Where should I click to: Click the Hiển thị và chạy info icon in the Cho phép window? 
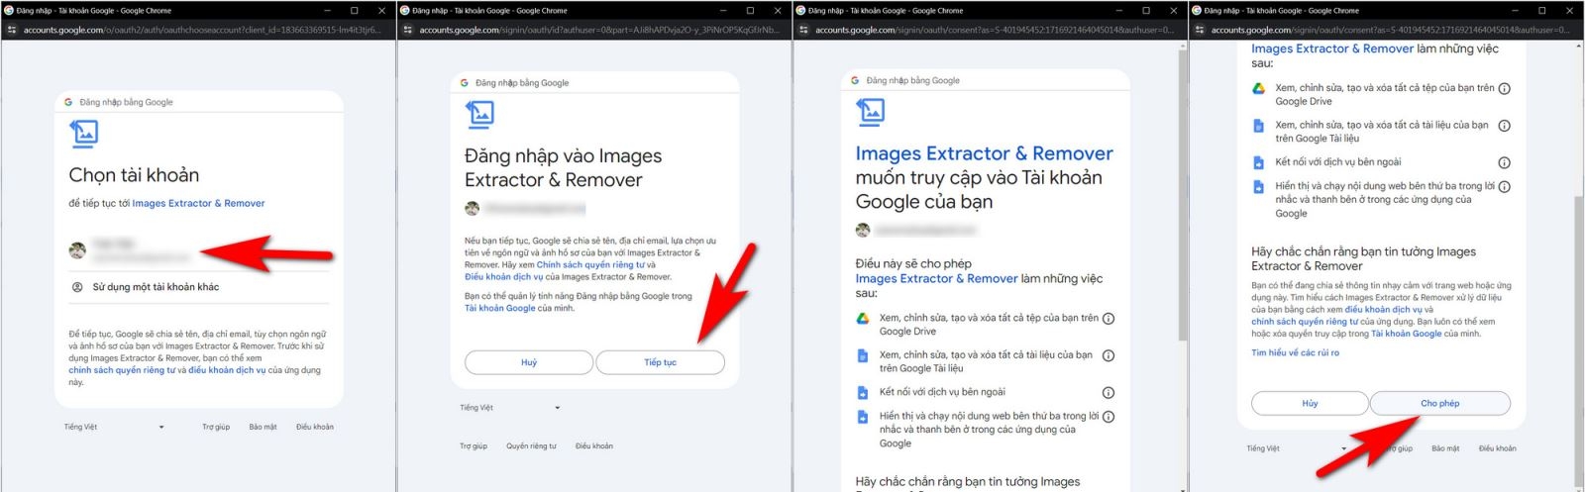1504,187
